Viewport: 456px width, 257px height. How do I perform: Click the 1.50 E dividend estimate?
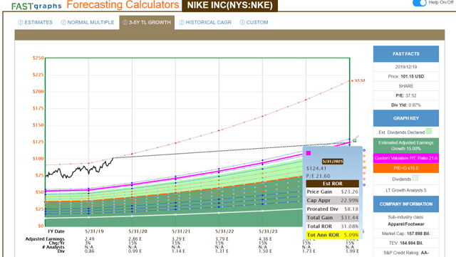coord(265,251)
